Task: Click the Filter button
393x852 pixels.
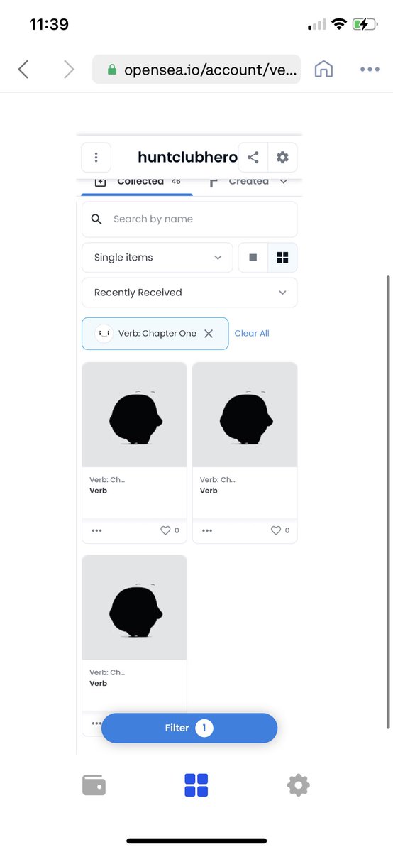Action: pos(189,728)
